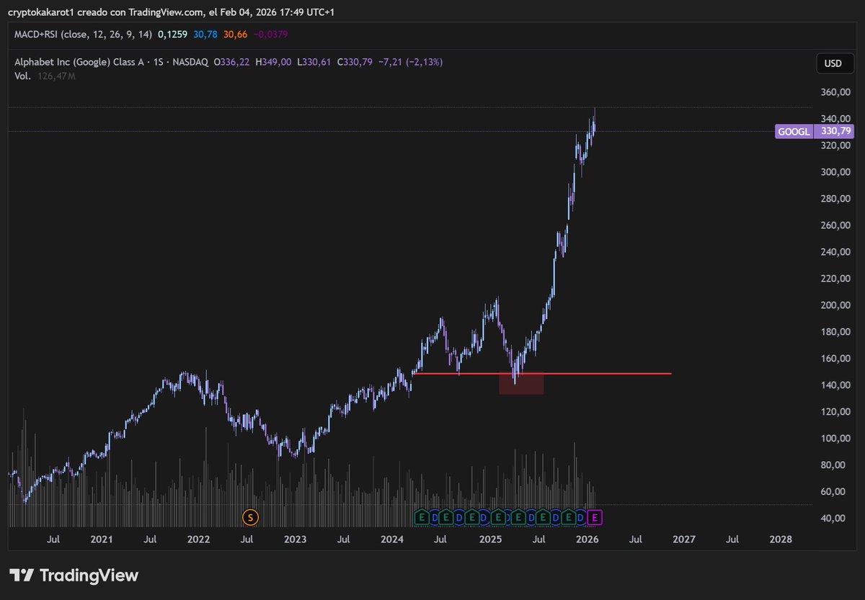Click the low value L330,61
Image resolution: width=865 pixels, height=600 pixels.
314,63
